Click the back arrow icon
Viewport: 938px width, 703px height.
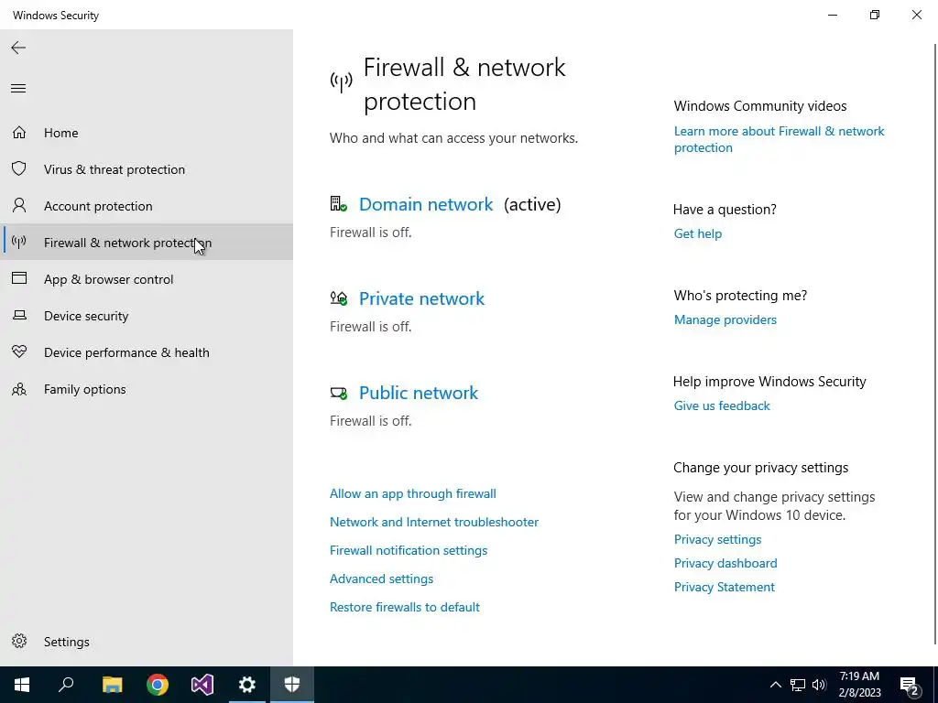18,48
